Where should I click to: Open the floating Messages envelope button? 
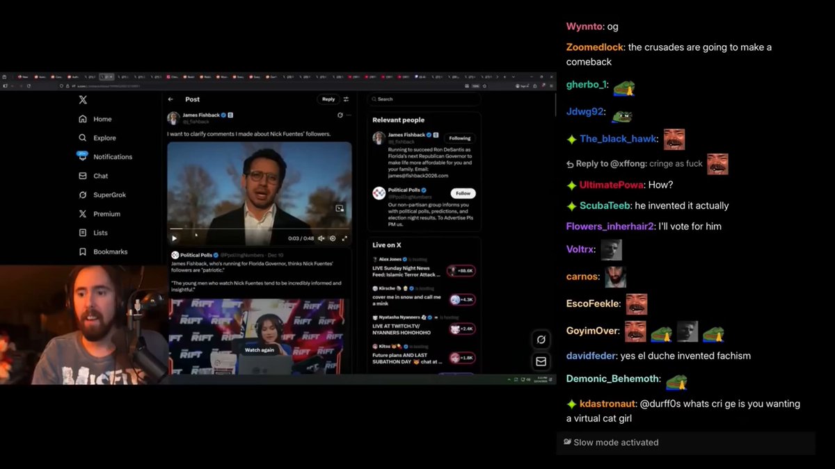coord(541,361)
